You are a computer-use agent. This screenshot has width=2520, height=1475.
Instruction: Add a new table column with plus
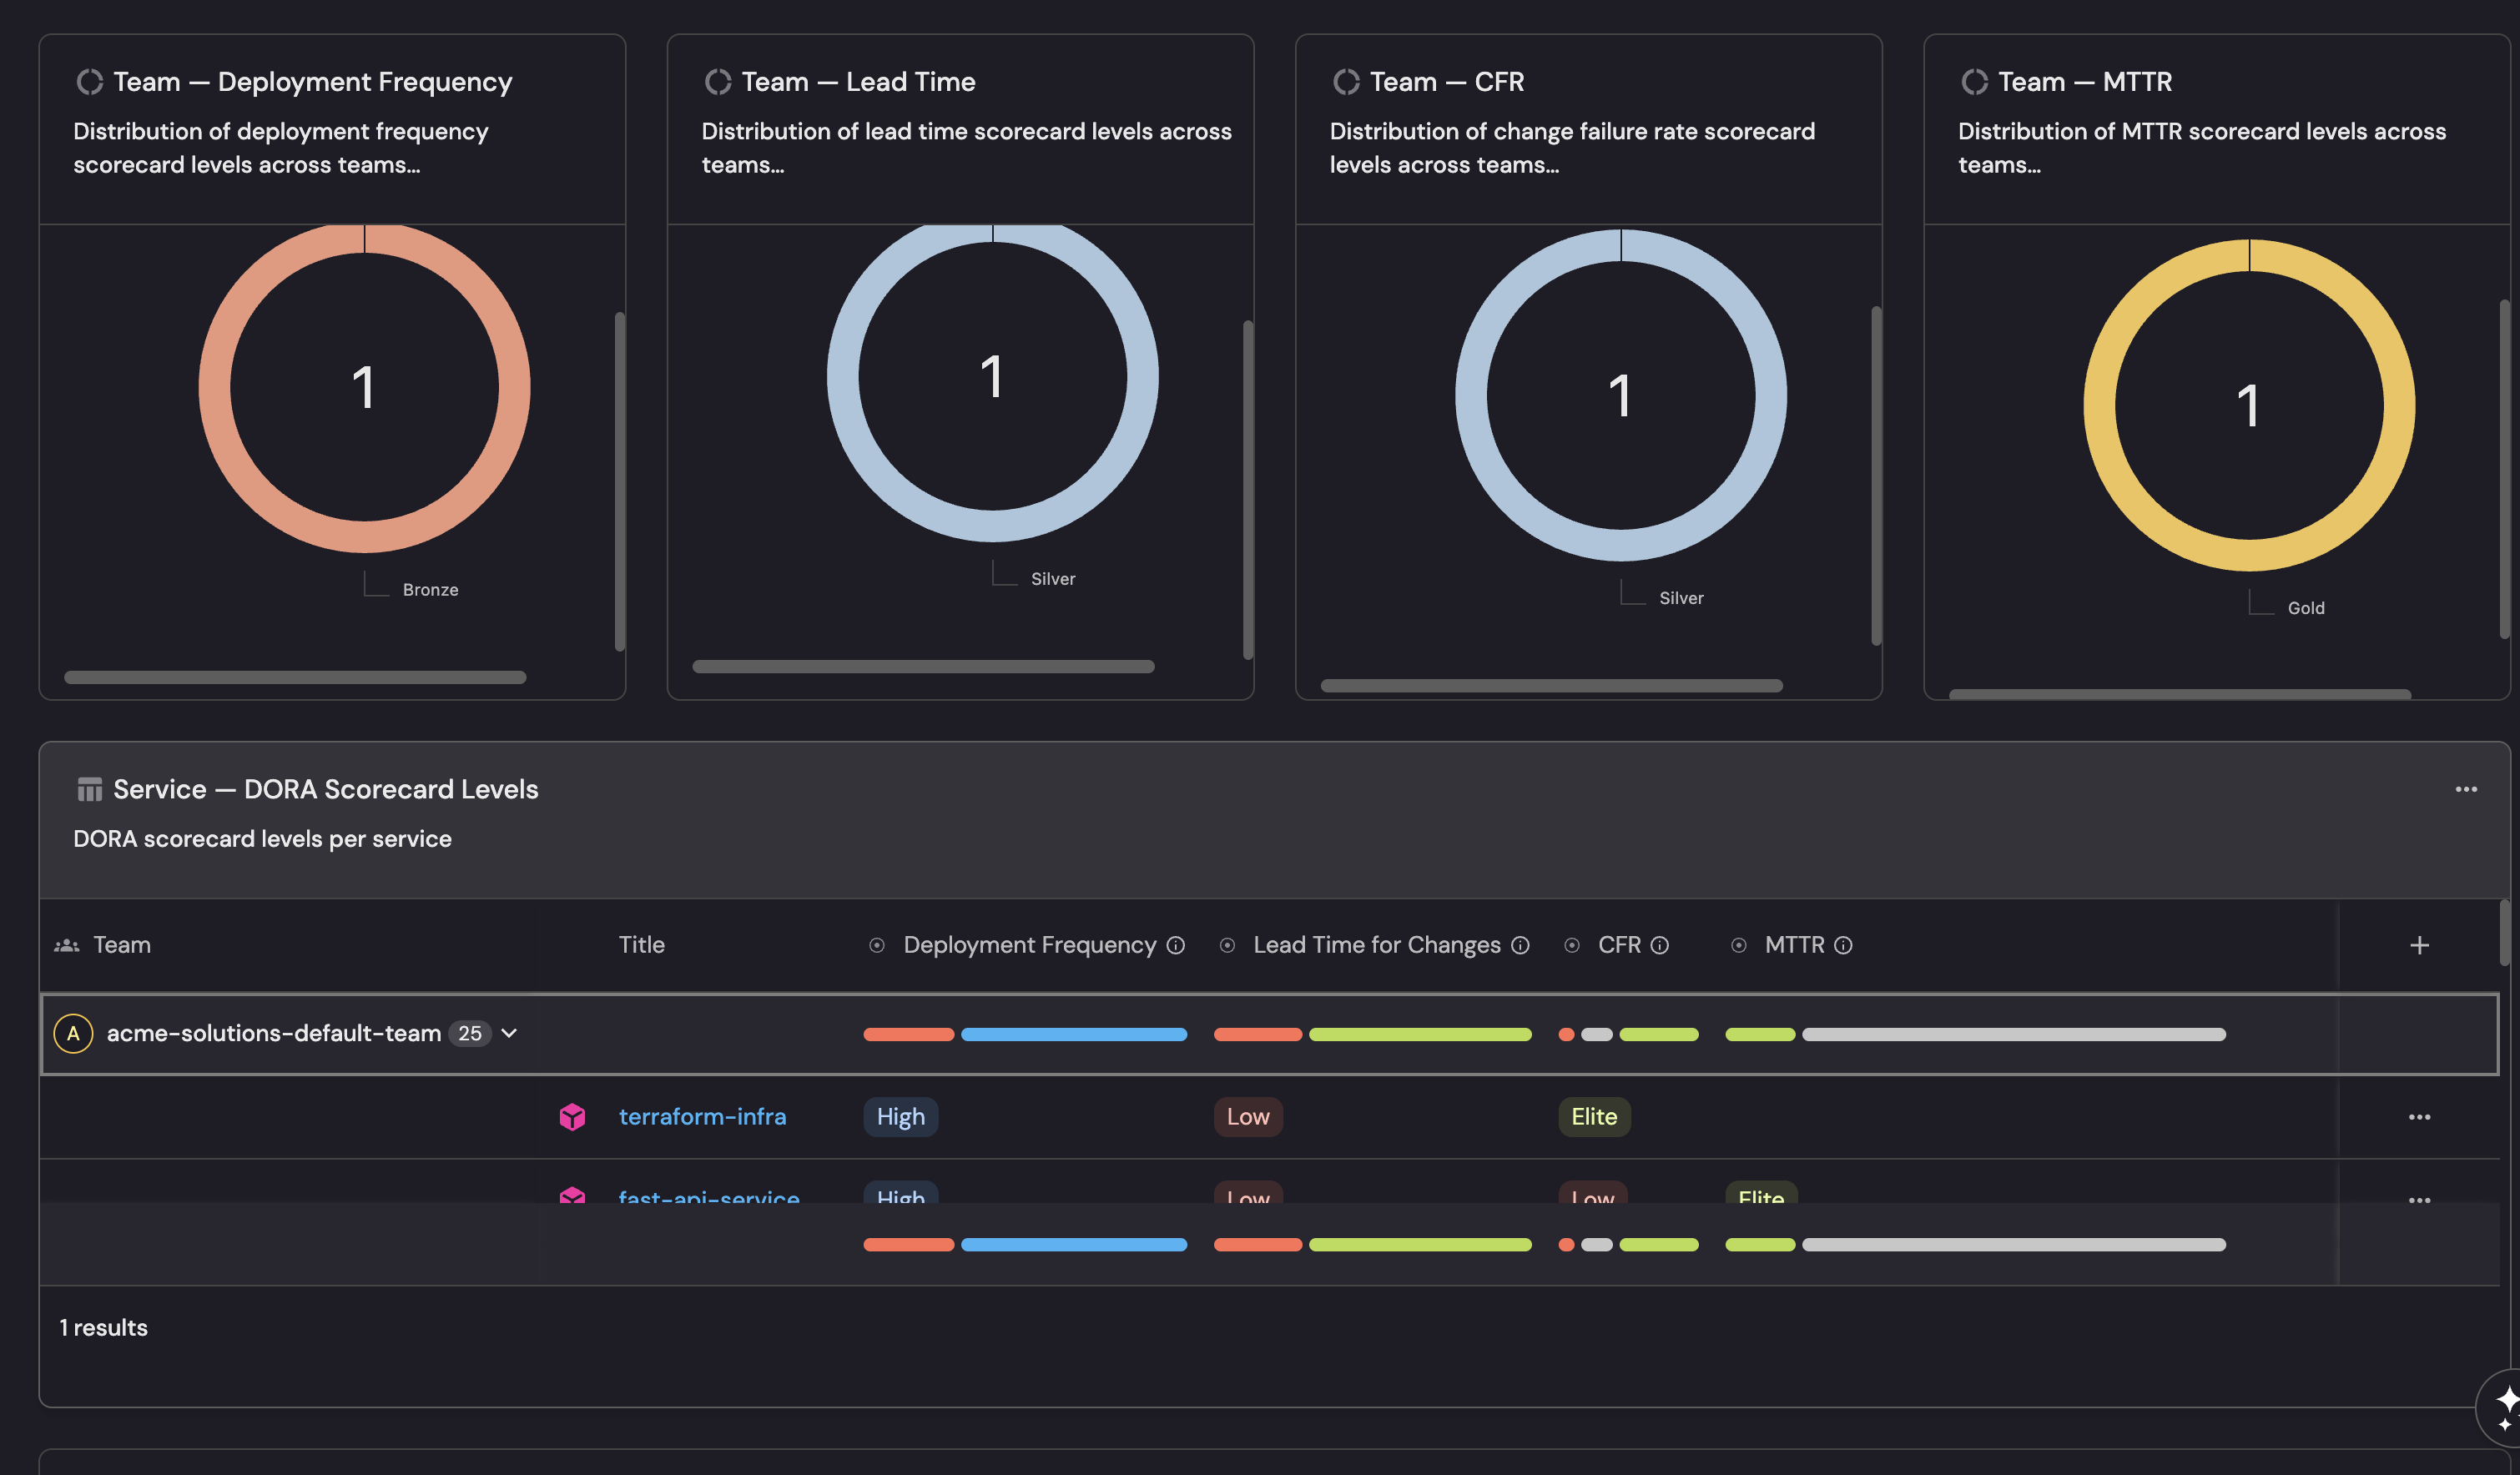pyautogui.click(x=2419, y=945)
